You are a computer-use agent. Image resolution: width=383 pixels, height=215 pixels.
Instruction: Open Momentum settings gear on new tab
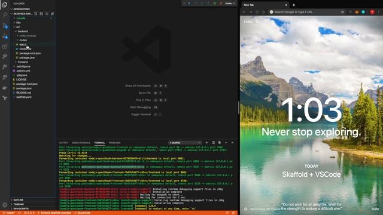tap(245, 209)
